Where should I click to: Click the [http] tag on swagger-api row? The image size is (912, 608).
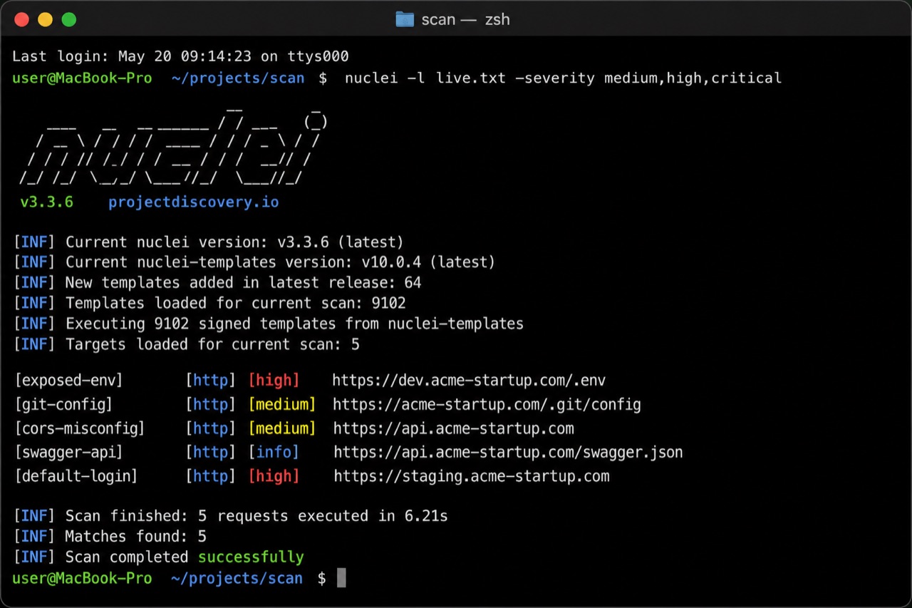point(210,453)
